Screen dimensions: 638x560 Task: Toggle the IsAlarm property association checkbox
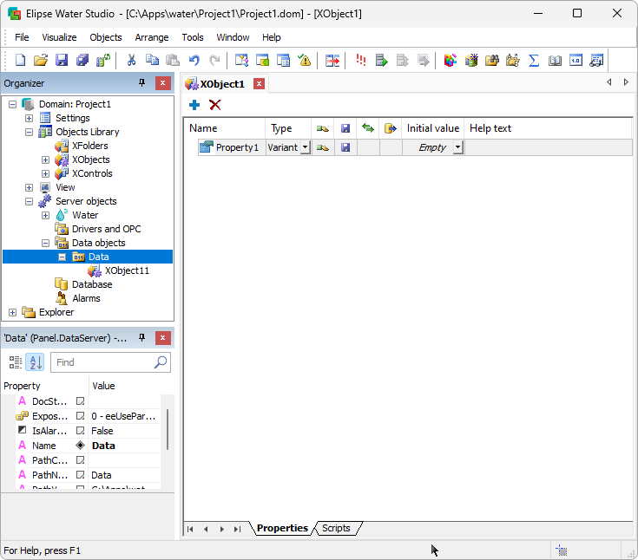(x=80, y=431)
